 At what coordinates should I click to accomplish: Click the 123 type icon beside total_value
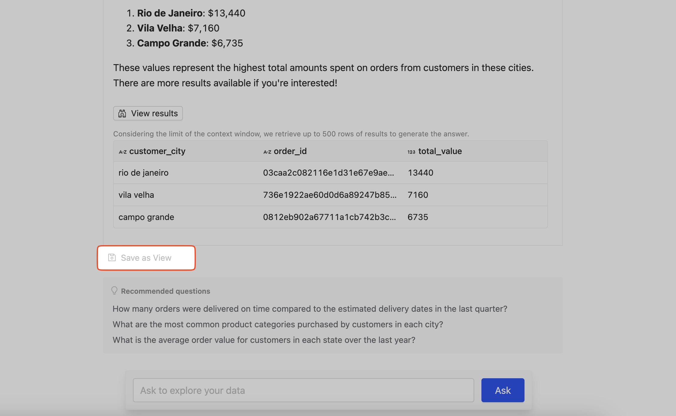[411, 152]
